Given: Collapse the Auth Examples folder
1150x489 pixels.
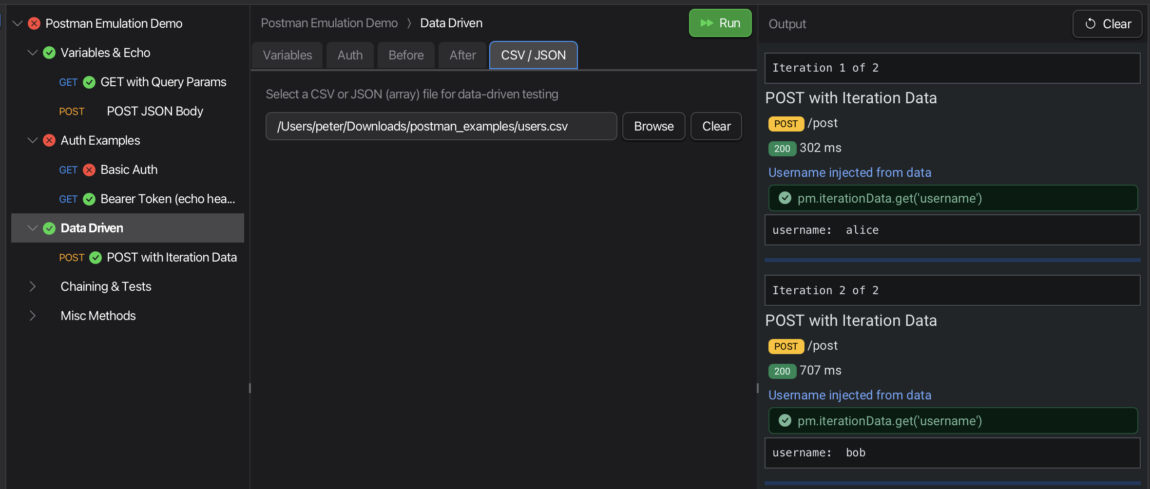Looking at the screenshot, I should click(32, 140).
